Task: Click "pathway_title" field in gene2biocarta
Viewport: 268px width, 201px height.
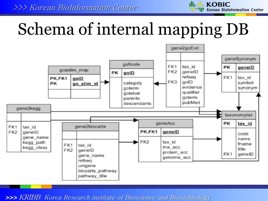Action: [92, 176]
